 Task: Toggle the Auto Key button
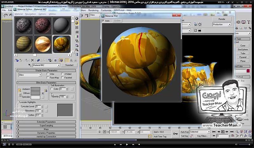(184, 132)
